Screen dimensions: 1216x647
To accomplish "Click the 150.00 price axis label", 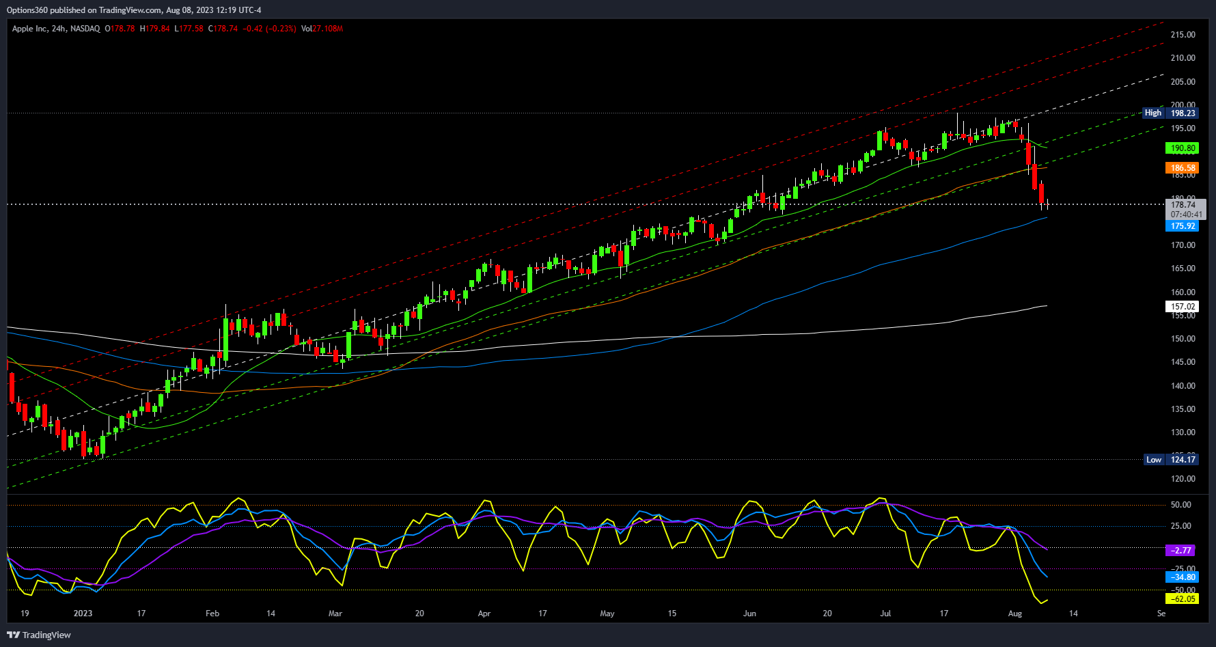I will tap(1183, 338).
